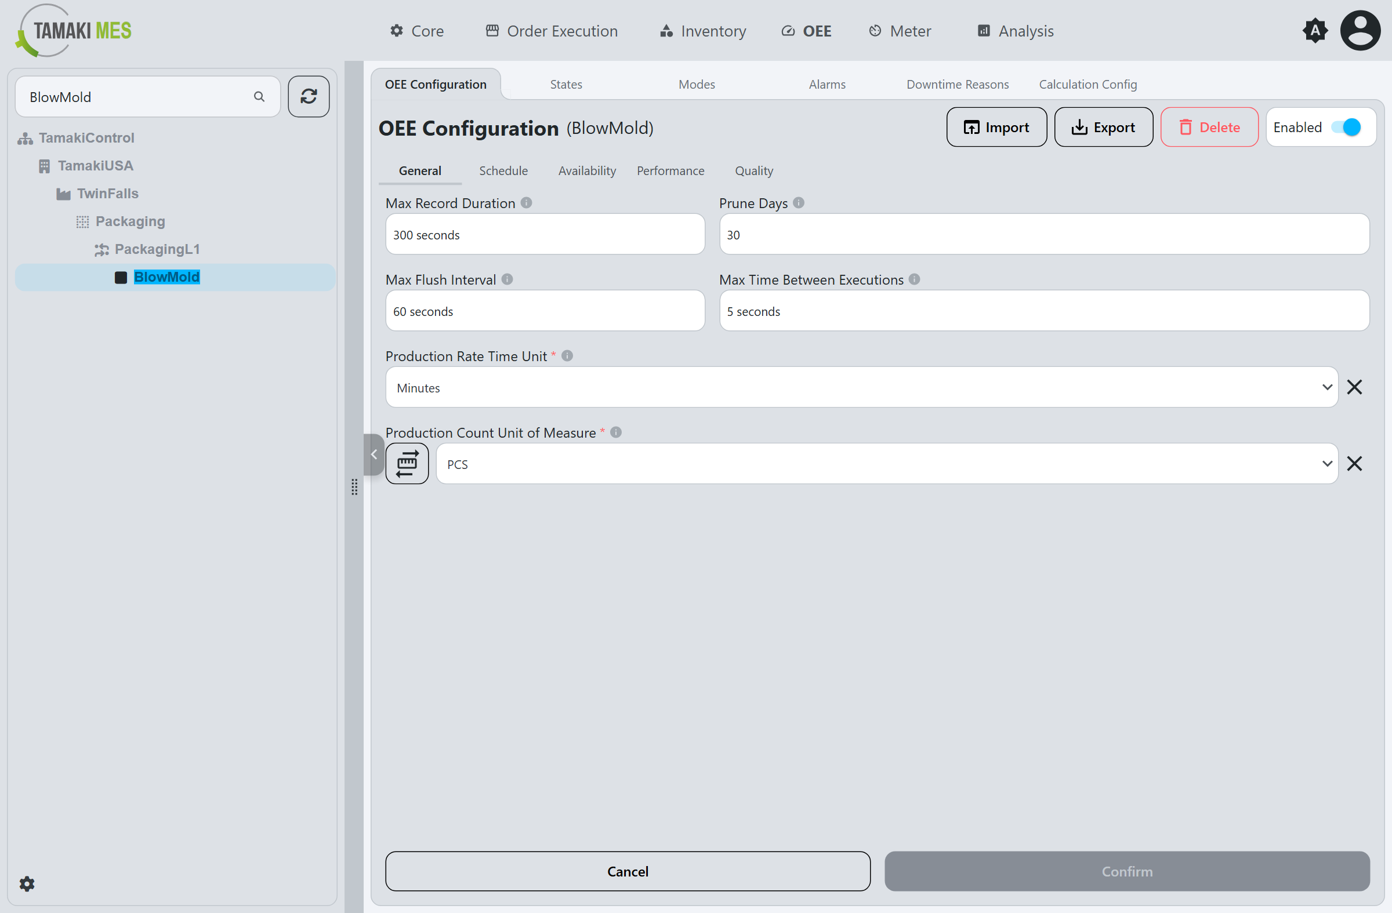The height and width of the screenshot is (913, 1392).
Task: Open the Schedule sub-tab
Action: point(503,170)
